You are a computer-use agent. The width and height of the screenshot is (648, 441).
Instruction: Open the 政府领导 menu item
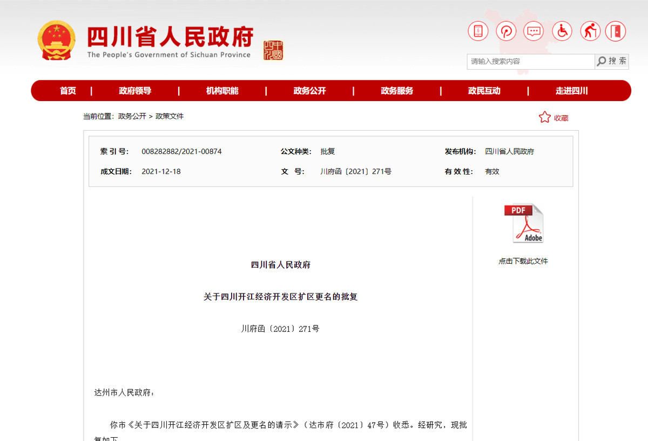(x=135, y=91)
